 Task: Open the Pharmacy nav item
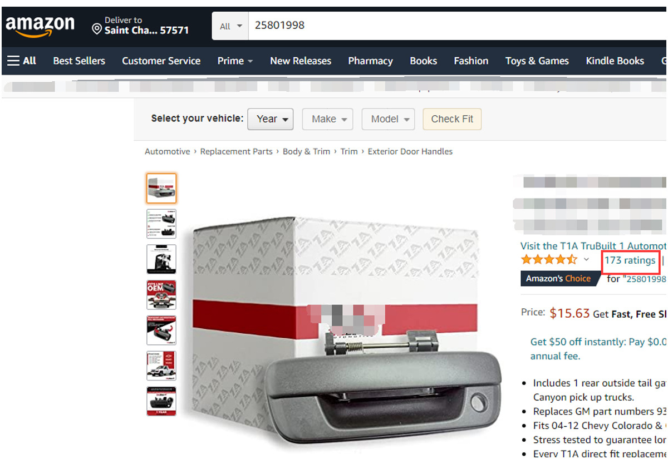tap(370, 61)
